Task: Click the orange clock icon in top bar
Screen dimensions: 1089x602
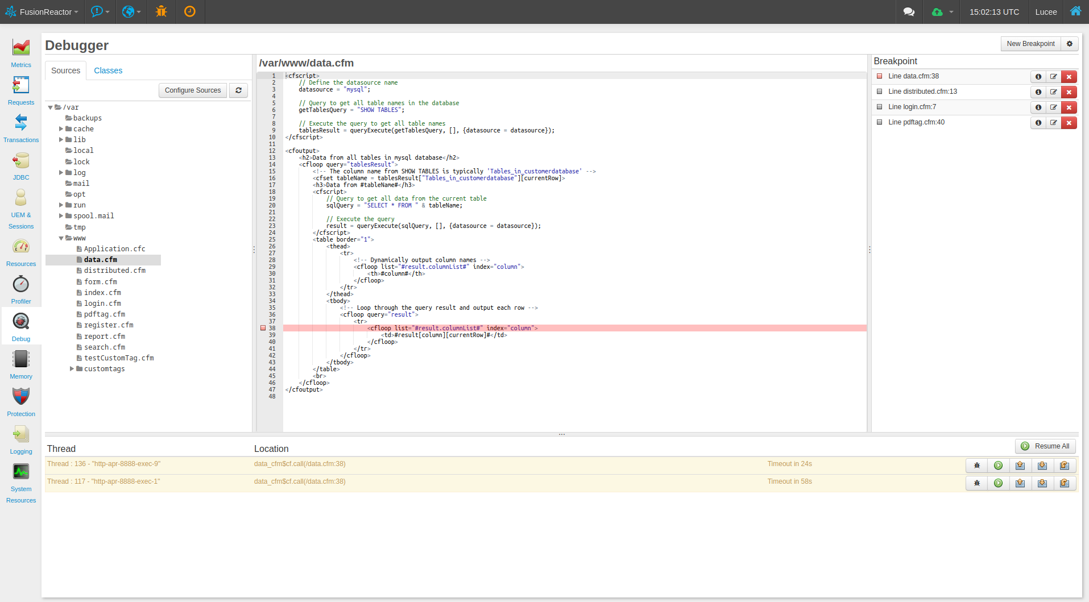Action: coord(190,11)
